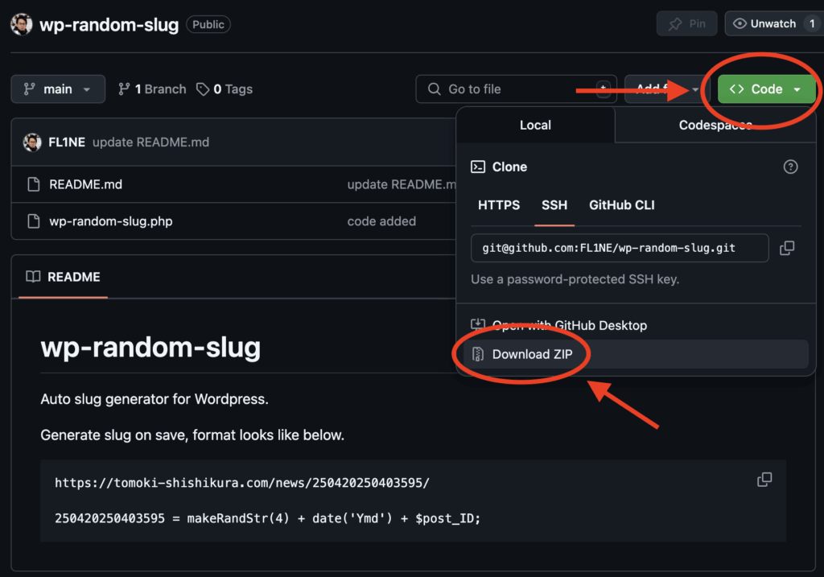Click the Clone help question mark icon
Image resolution: width=824 pixels, height=577 pixels.
click(790, 167)
